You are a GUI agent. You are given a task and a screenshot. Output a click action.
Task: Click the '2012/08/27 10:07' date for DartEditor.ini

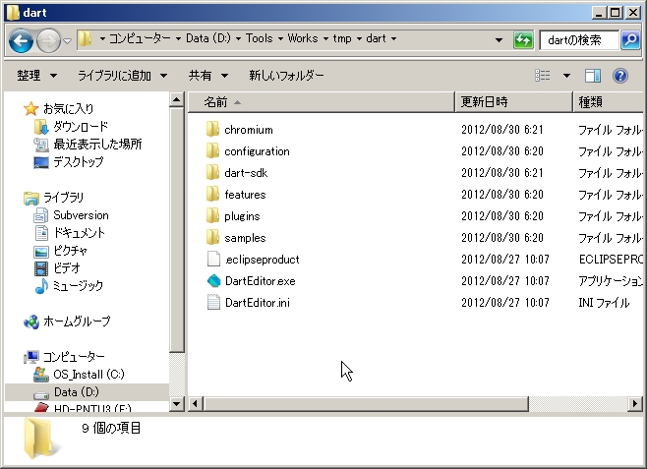[505, 303]
